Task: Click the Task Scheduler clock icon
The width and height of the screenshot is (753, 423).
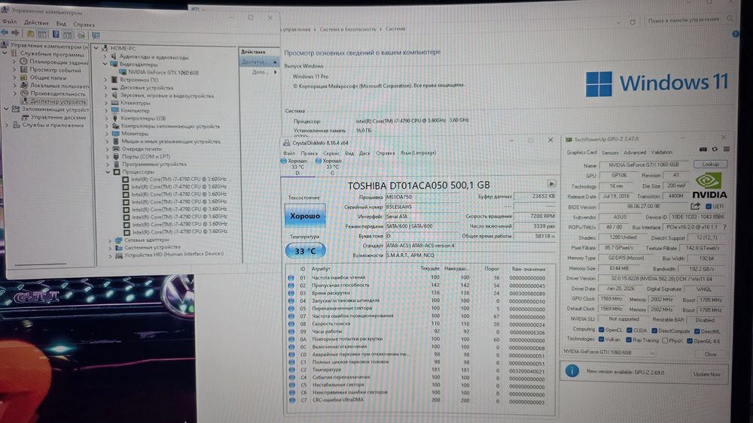Action: 23,62
